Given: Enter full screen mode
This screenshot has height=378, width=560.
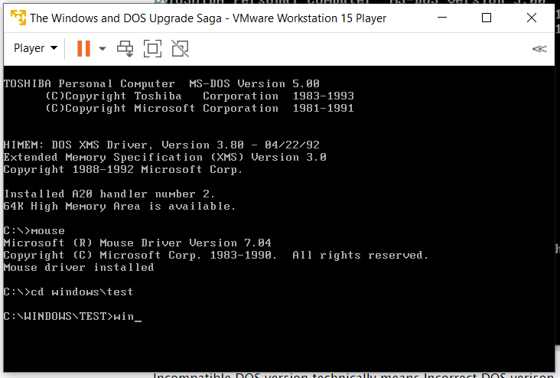Looking at the screenshot, I should pos(152,48).
